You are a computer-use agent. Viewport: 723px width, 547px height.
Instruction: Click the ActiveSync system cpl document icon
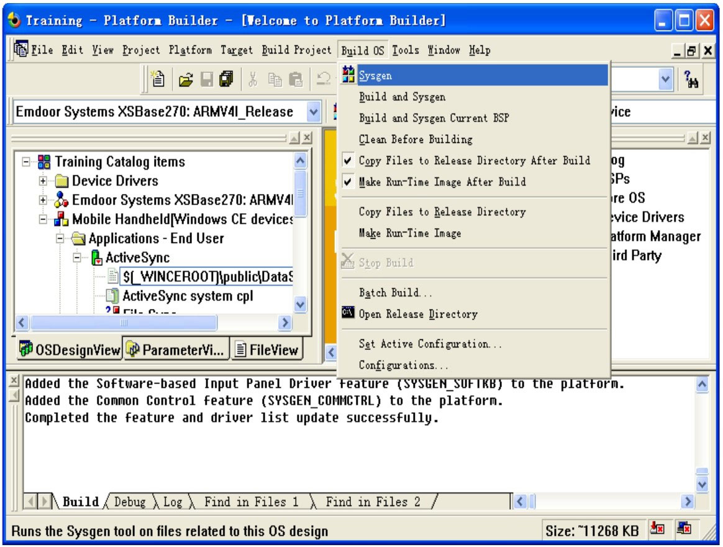(112, 295)
